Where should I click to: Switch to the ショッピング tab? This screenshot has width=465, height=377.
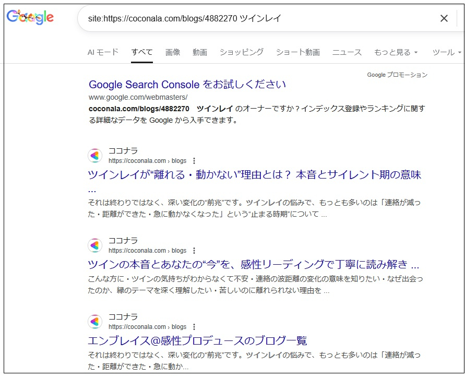point(242,52)
